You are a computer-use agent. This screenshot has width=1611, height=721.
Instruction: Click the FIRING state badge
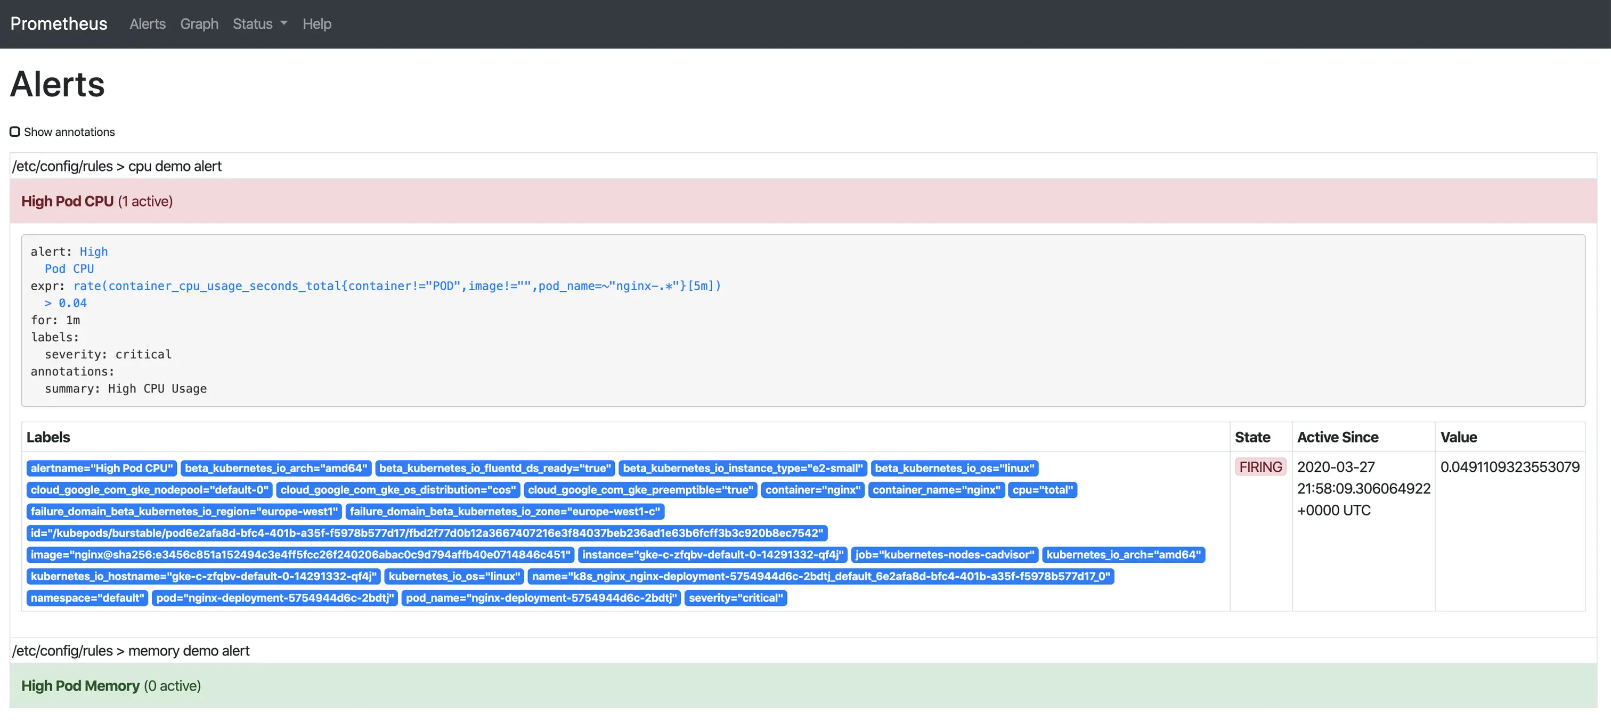click(1260, 467)
